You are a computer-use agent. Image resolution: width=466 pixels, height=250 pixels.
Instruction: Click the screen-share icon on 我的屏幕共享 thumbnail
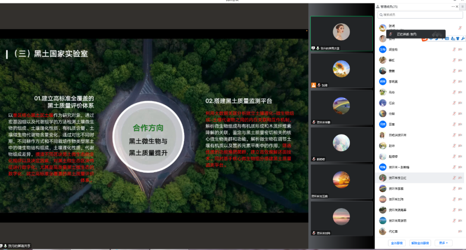(x=313, y=48)
